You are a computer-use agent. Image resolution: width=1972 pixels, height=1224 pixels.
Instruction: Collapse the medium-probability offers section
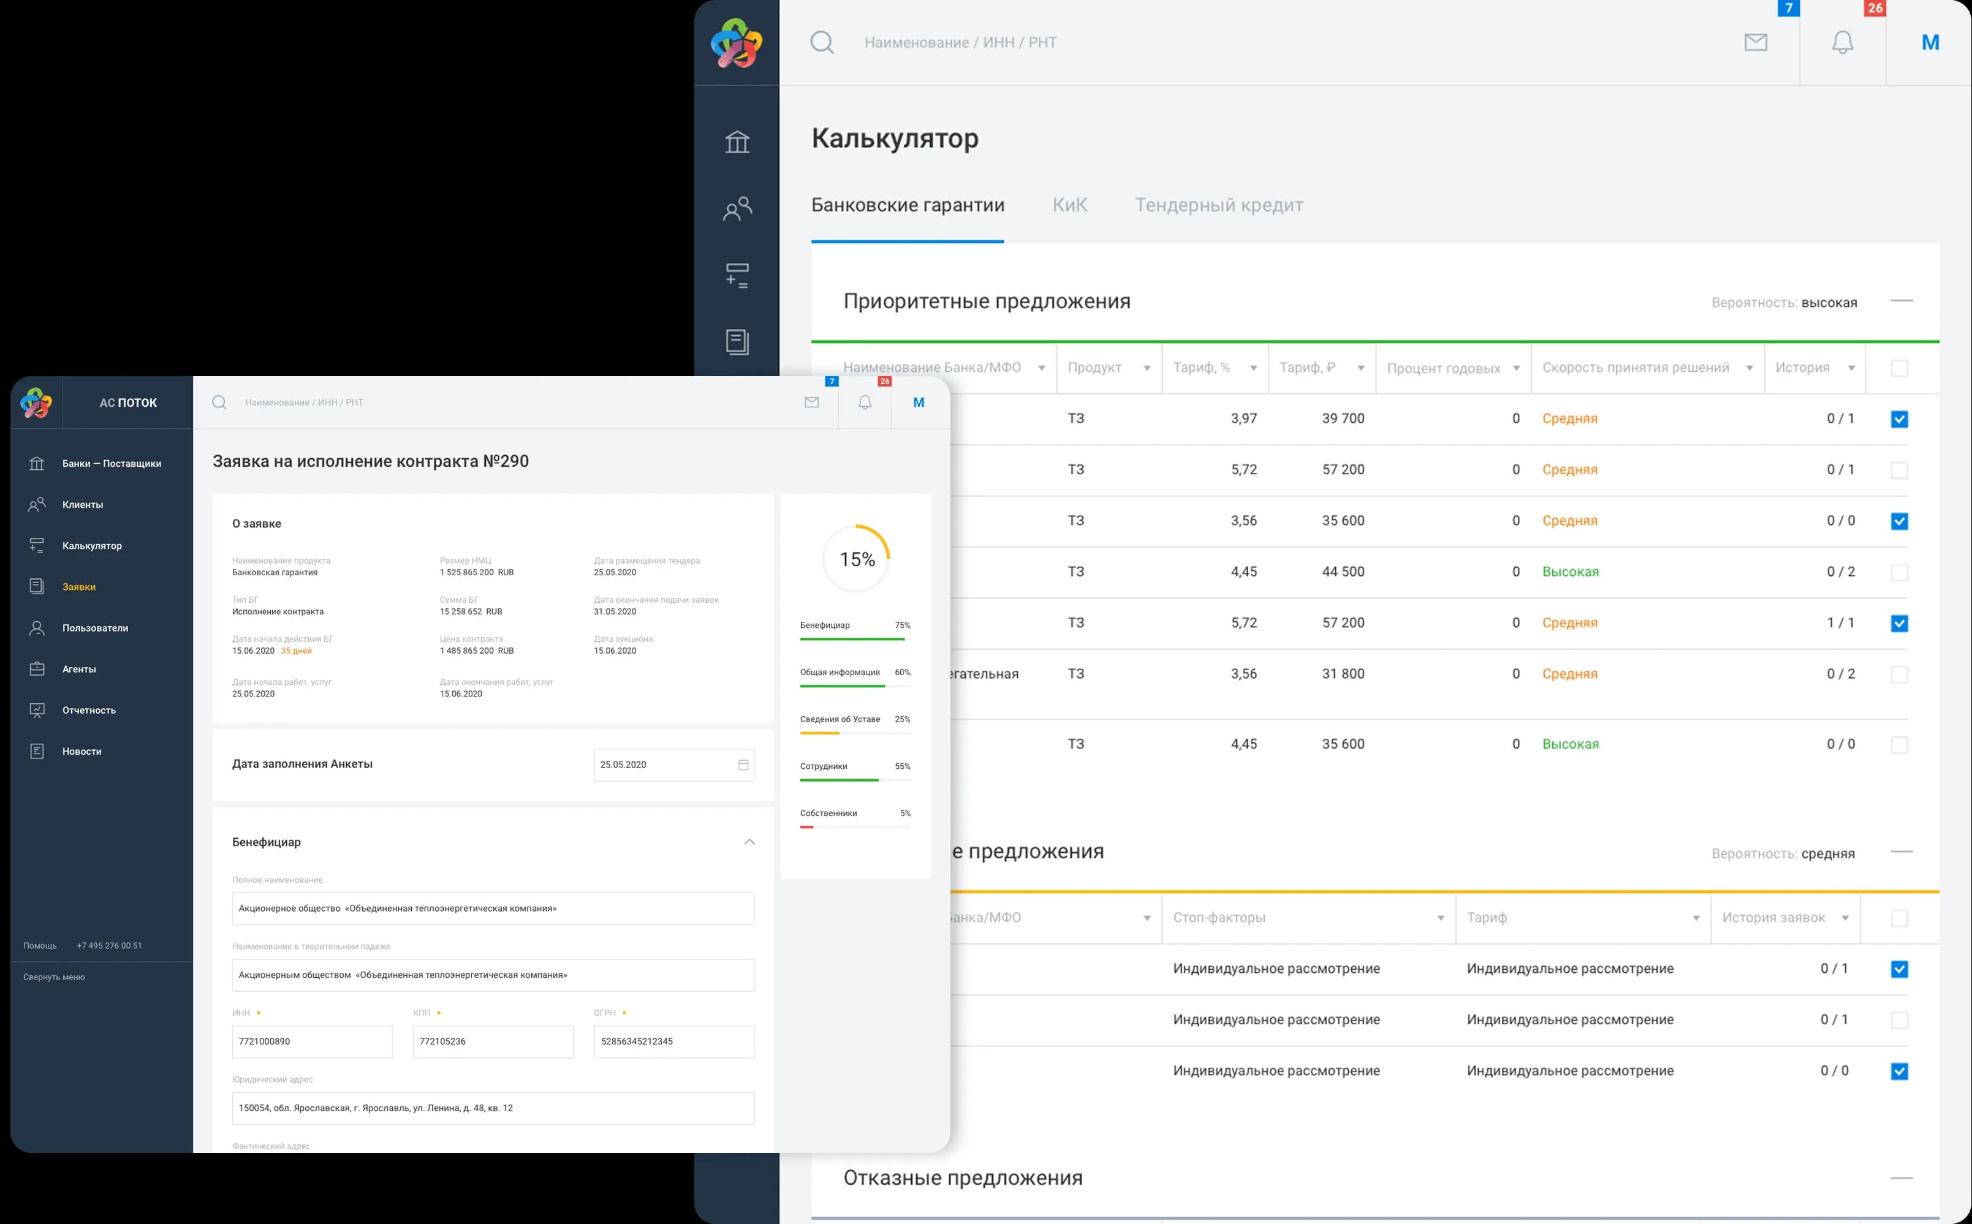[1902, 852]
